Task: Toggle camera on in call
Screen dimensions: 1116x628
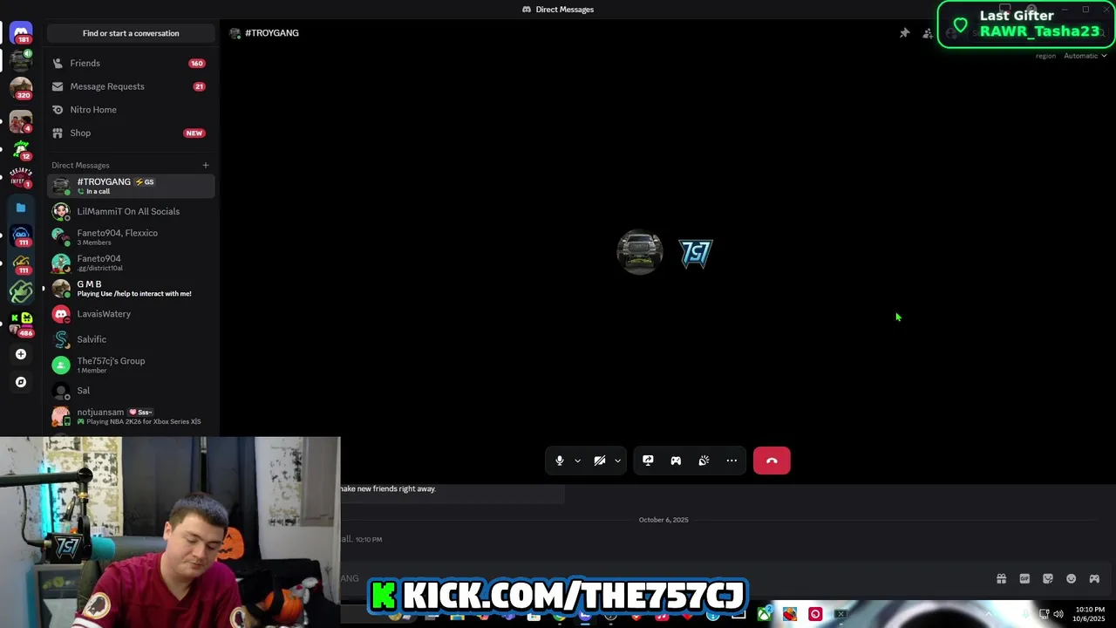Action: click(x=600, y=461)
